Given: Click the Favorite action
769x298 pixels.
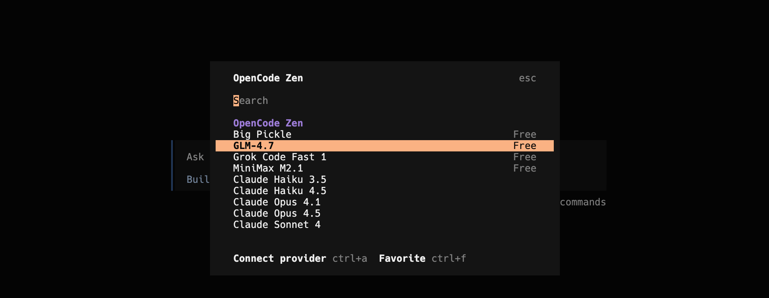Looking at the screenshot, I should pyautogui.click(x=402, y=258).
